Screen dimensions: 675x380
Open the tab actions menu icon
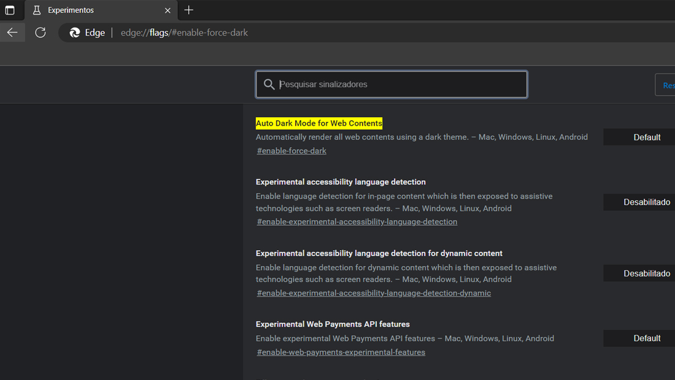pos(9,10)
